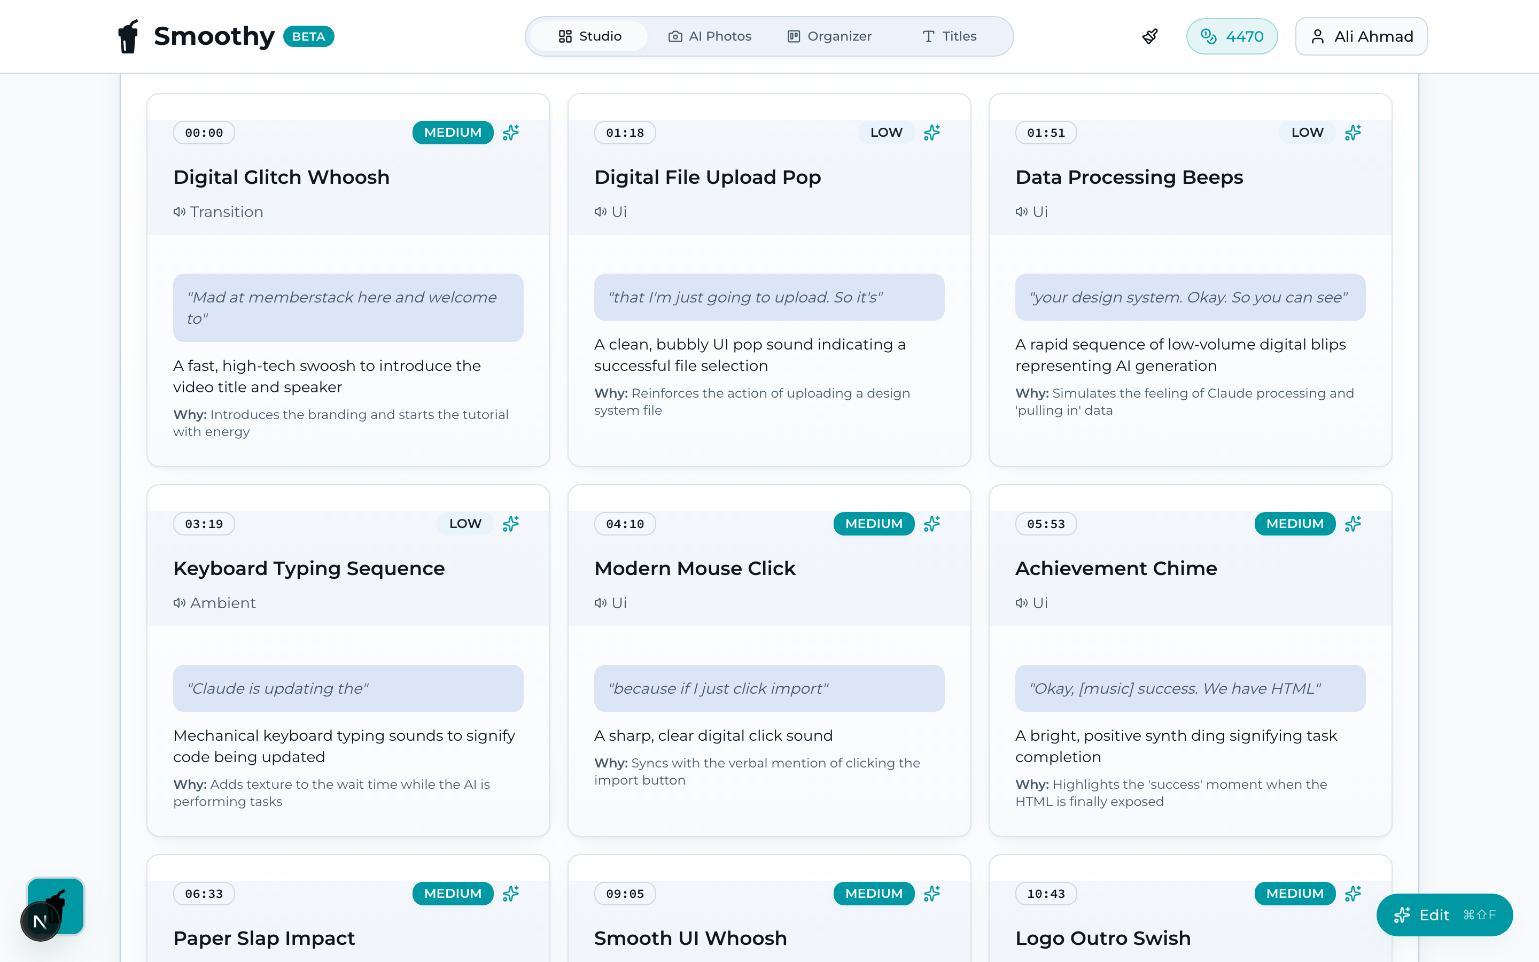Click the Smoothy cup logo icon
Viewport: 1539px width, 962px height.
[128, 36]
